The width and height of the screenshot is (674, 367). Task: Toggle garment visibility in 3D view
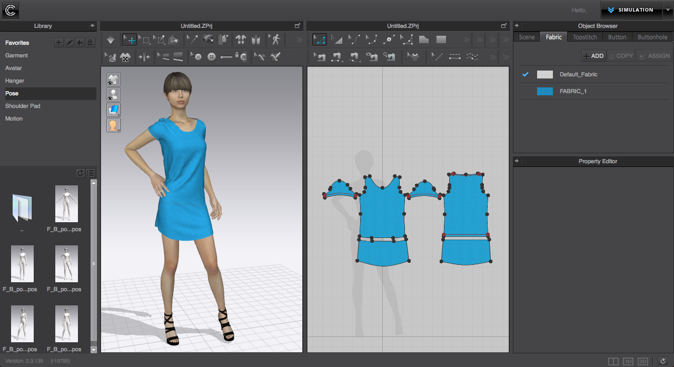pyautogui.click(x=113, y=80)
